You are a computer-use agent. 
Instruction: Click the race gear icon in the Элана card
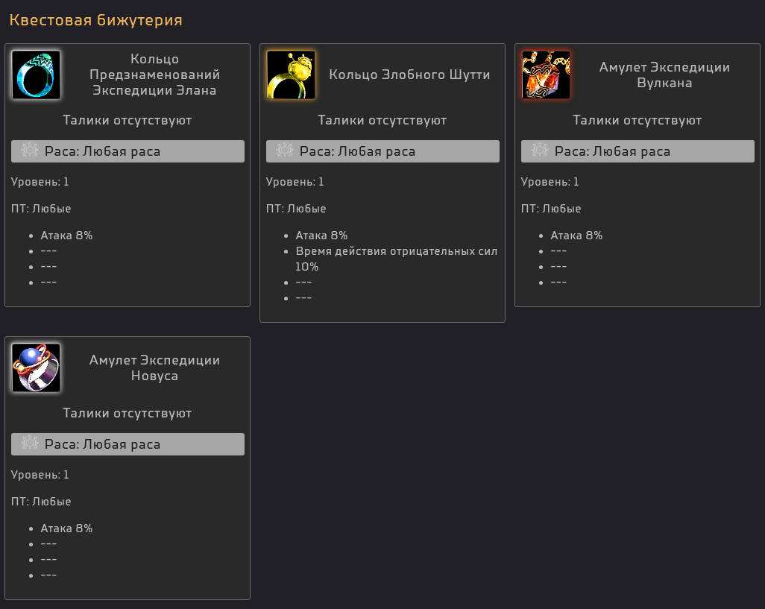point(29,151)
